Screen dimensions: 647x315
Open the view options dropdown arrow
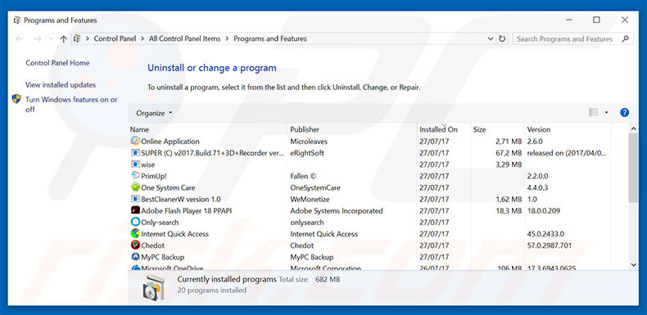[606, 113]
